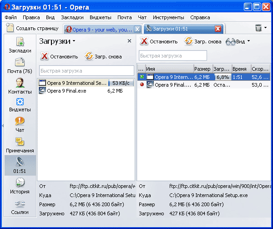
Task: Click the 1:51 time cell
Action: (x=238, y=77)
